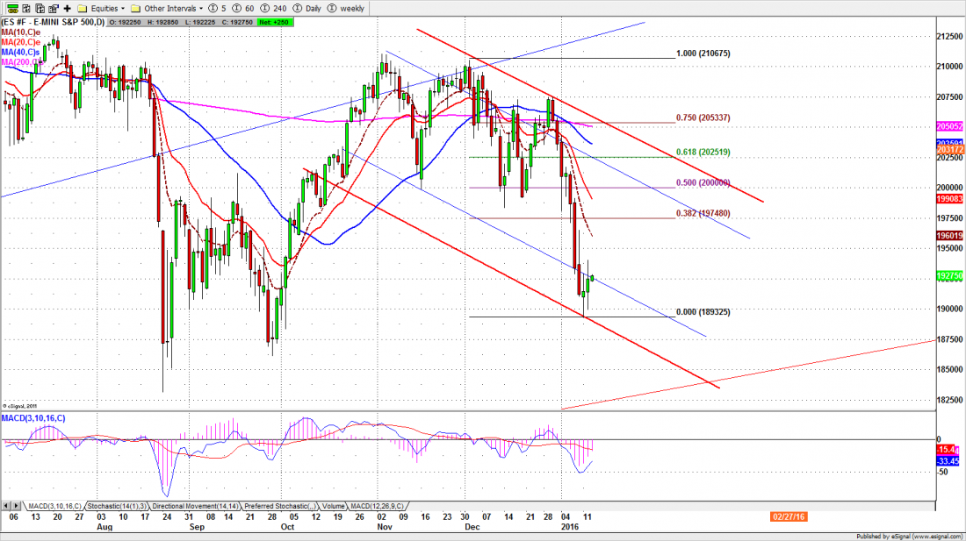Click the 0.618 (202519) Fibonacci level label
This screenshot has height=541, width=966.
pyautogui.click(x=702, y=152)
